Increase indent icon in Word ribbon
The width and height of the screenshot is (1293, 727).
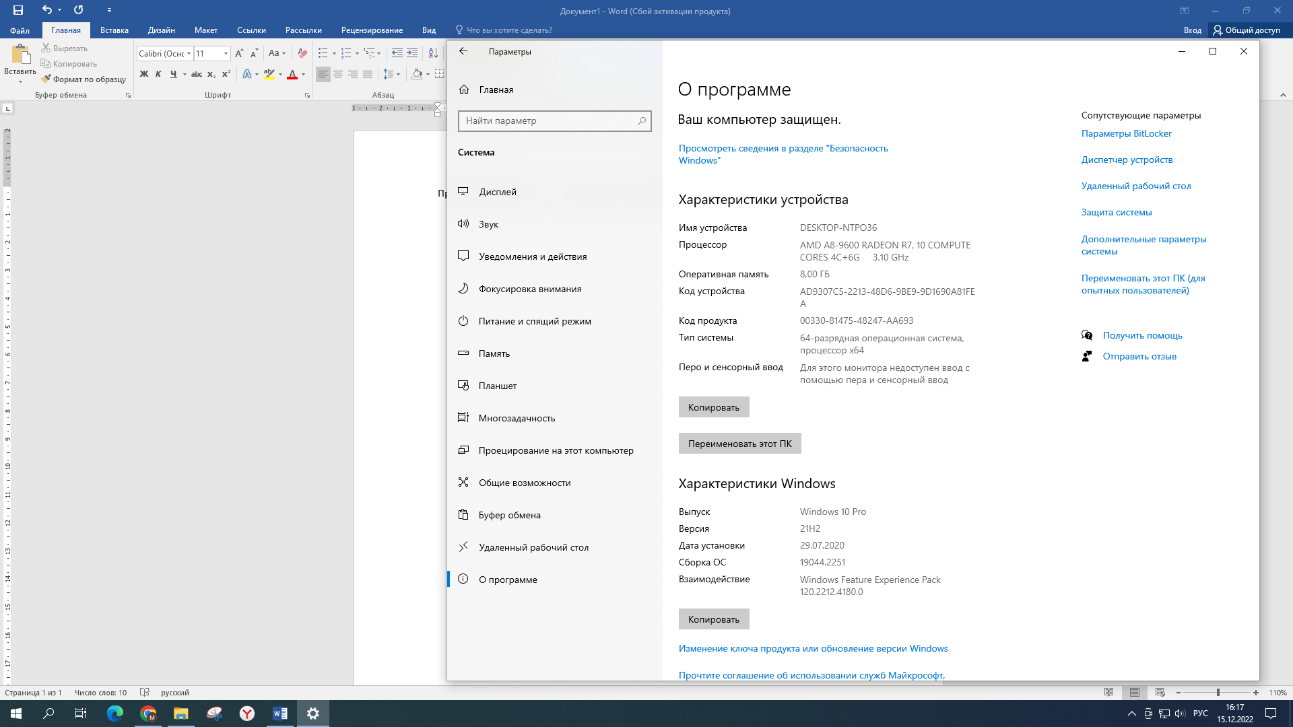tap(412, 53)
